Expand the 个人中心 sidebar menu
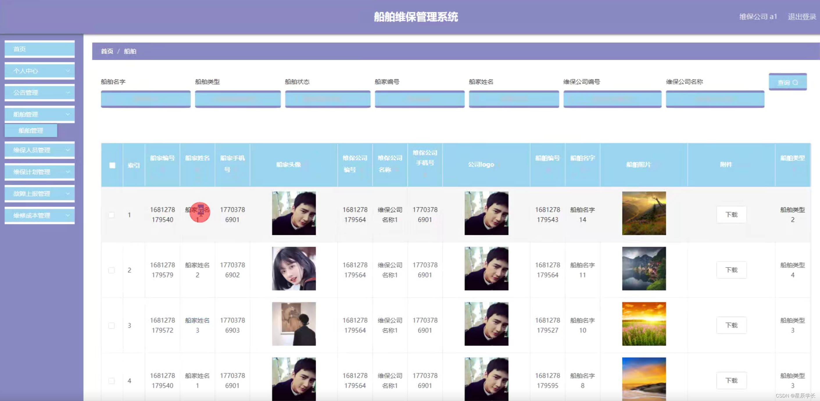820x401 pixels. (x=40, y=71)
